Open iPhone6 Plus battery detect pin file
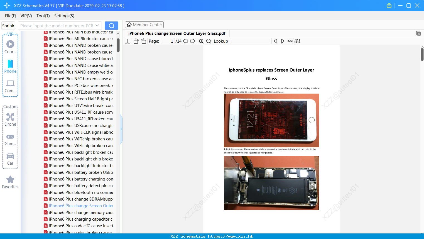The height and width of the screenshot is (239, 424). tap(79, 186)
